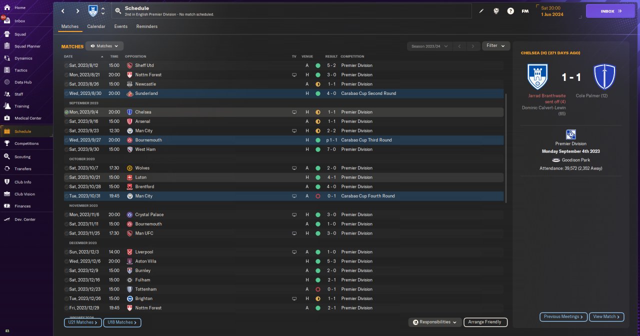Open the Squad sidebar shirt icon

point(7,34)
